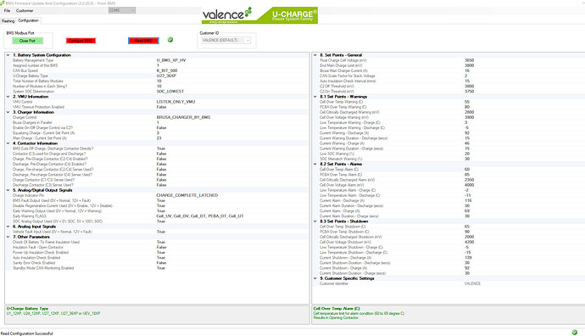
Task: Collapse section 5. Analog/Digital Output Signals
Action: (x=8, y=190)
